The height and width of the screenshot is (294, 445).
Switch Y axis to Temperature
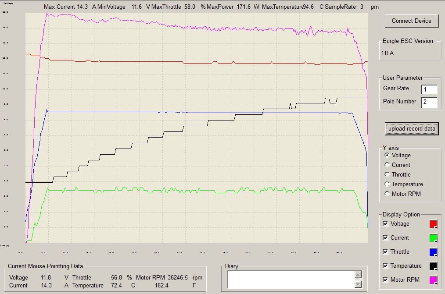[x=387, y=184]
